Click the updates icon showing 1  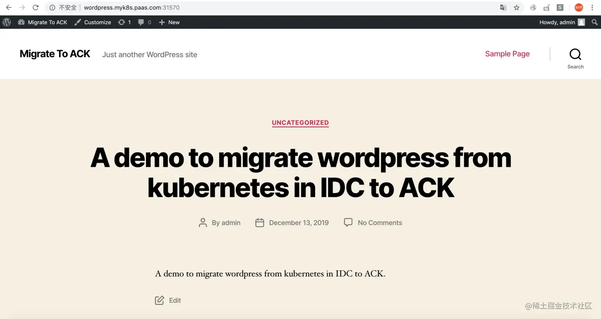[x=124, y=22]
